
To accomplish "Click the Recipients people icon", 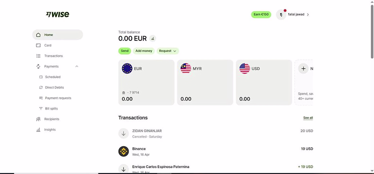I will tap(38, 119).
